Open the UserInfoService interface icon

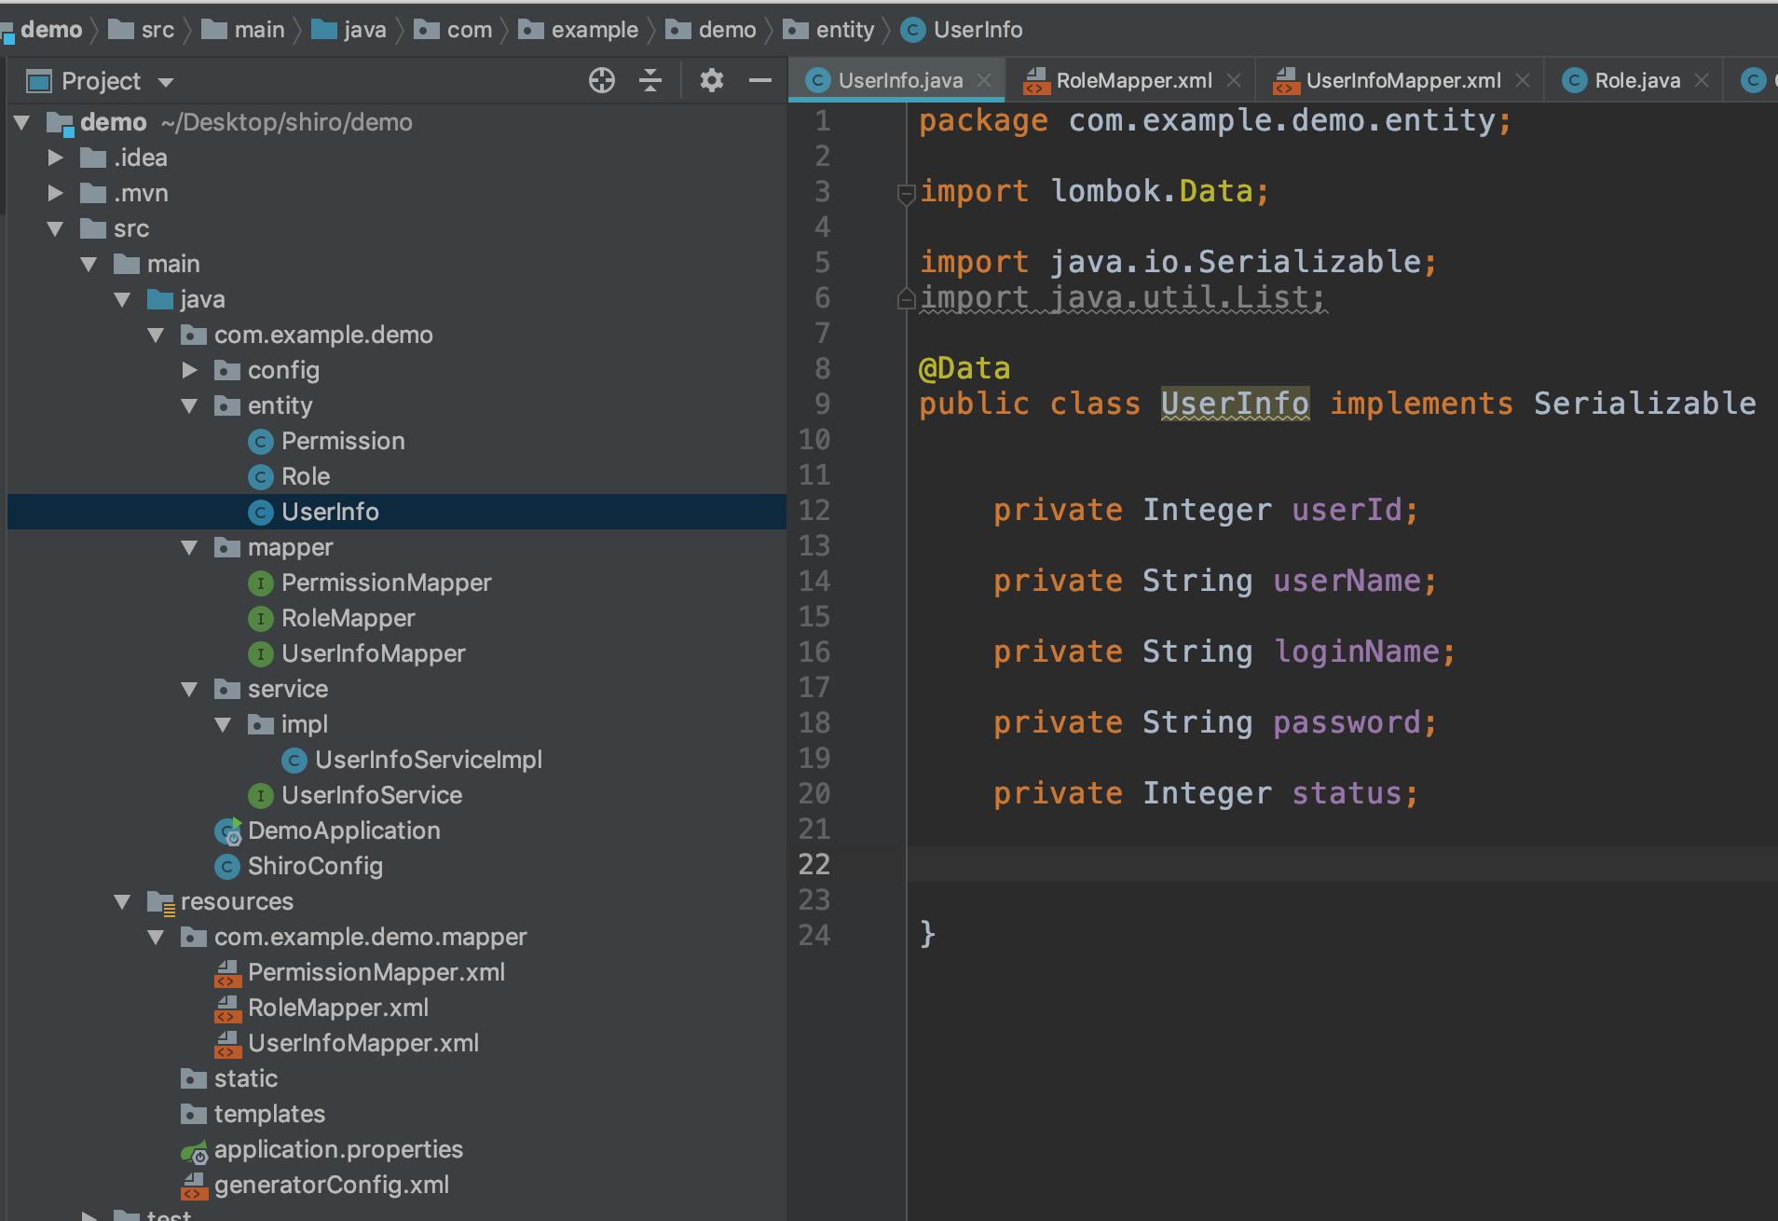[x=261, y=796]
